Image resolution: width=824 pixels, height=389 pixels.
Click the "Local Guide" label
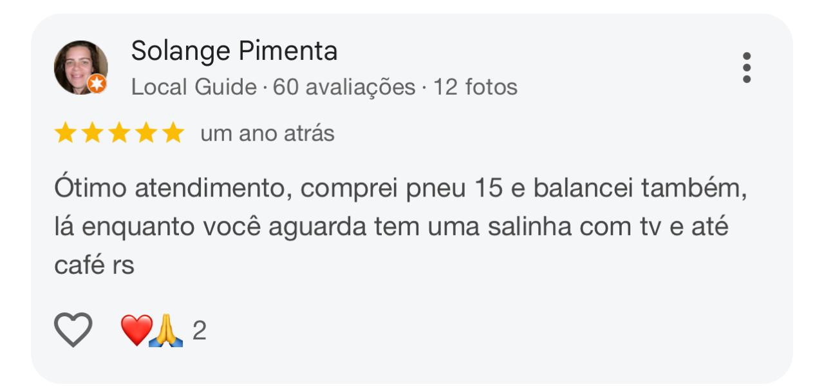click(x=194, y=87)
